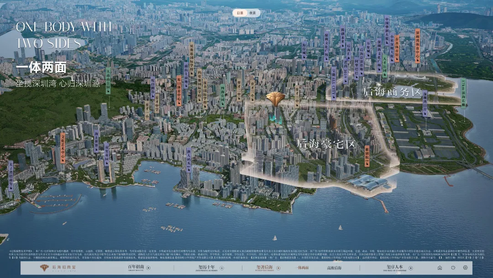Click the 后海豪宅区 area label
This screenshot has width=493, height=278.
[325, 143]
